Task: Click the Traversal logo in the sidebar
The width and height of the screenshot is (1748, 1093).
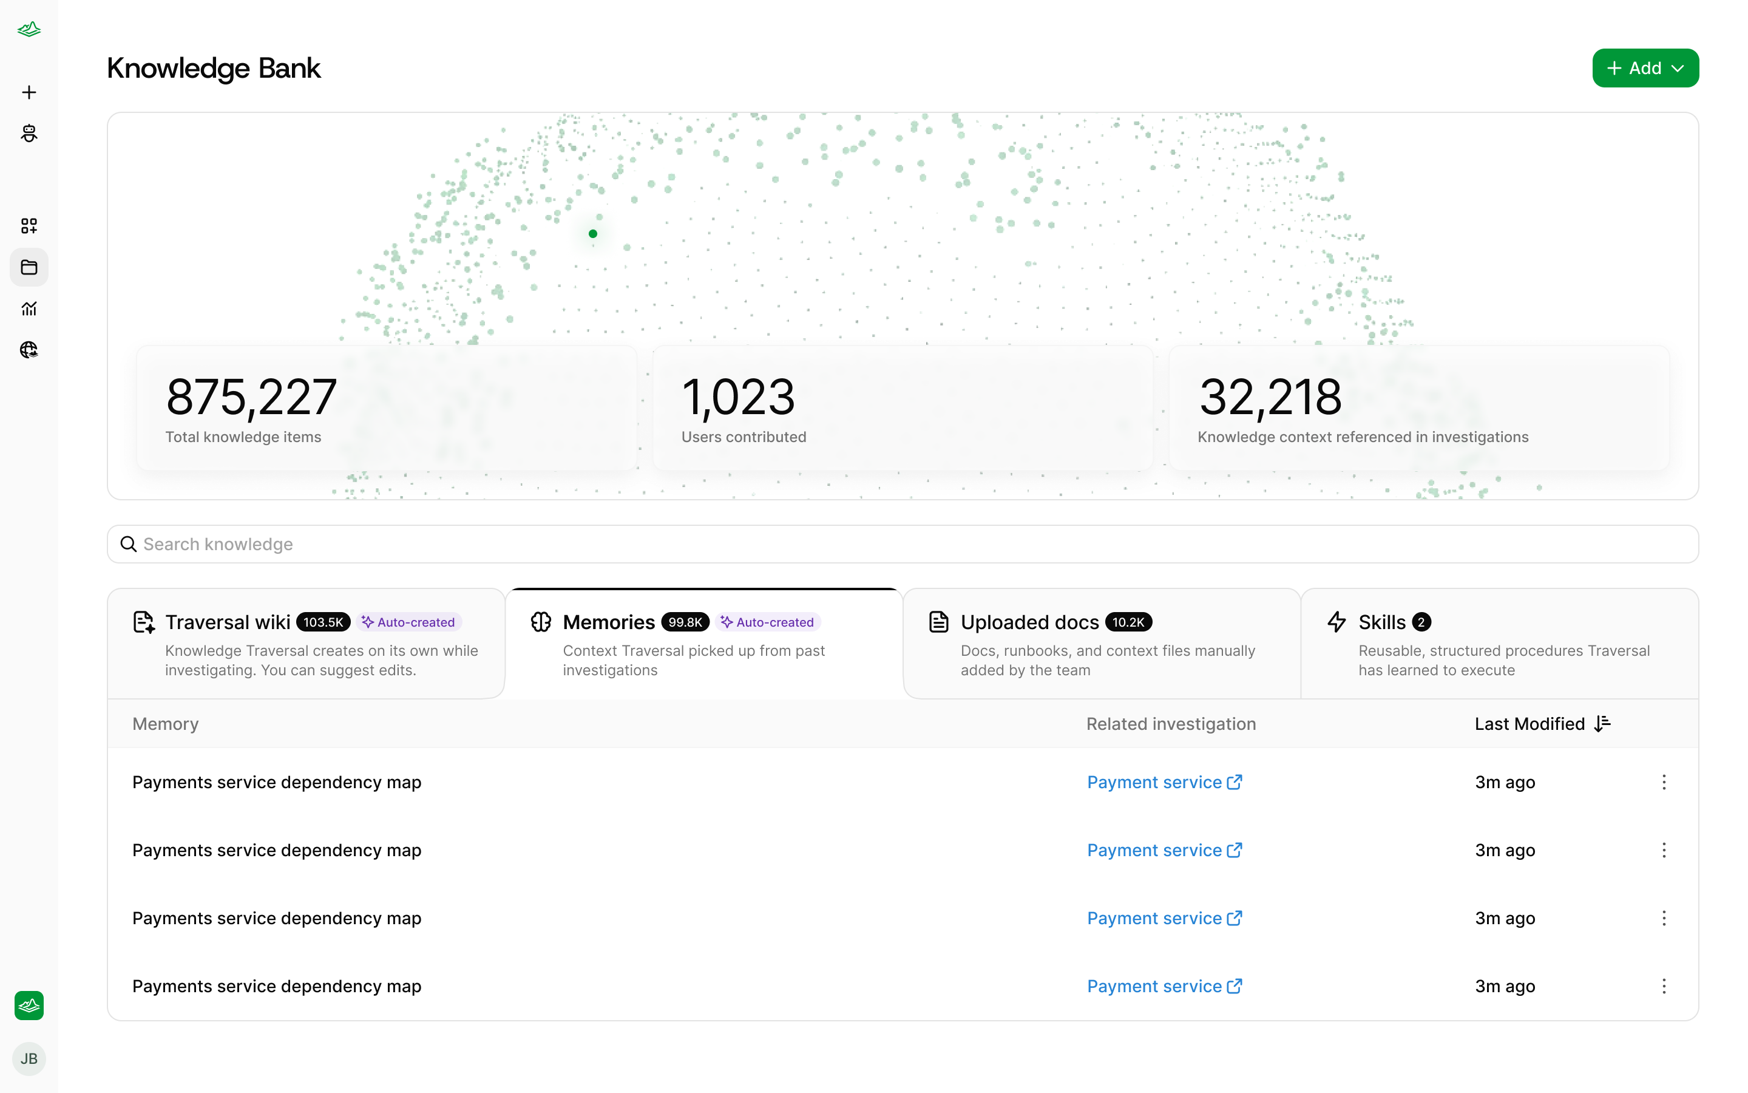Action: coord(29,30)
